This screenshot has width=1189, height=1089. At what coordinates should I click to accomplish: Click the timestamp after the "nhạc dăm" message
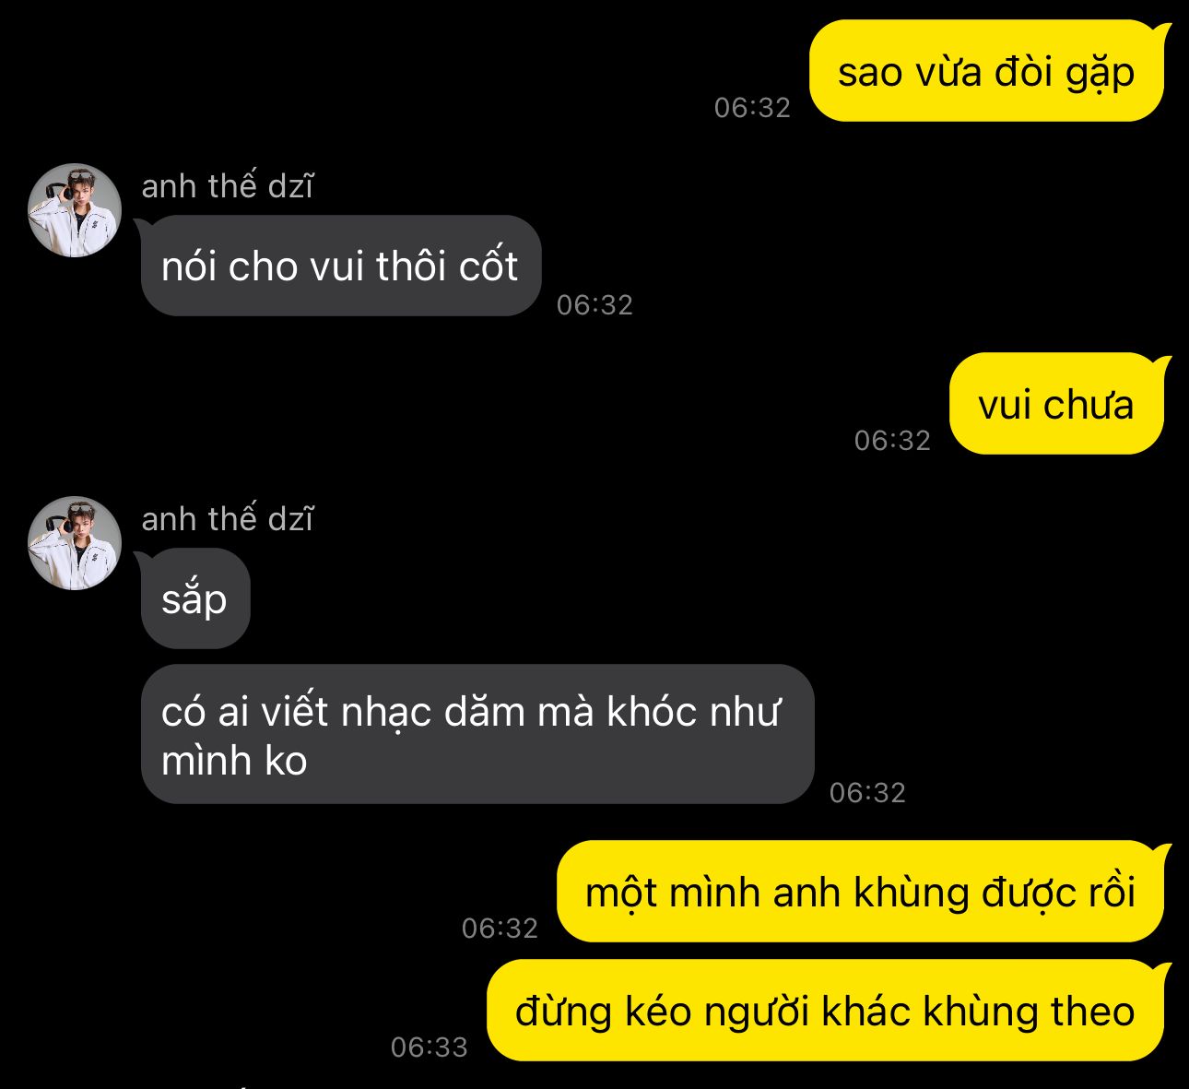[867, 792]
